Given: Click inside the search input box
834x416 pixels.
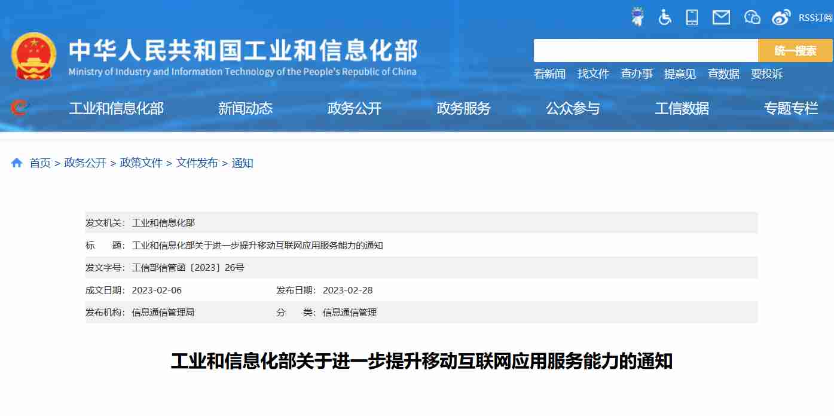Looking at the screenshot, I should pos(645,51).
